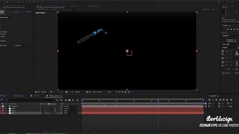Open the graph editor icon in timeline
This screenshot has height=134, width=239.
coord(78,100)
